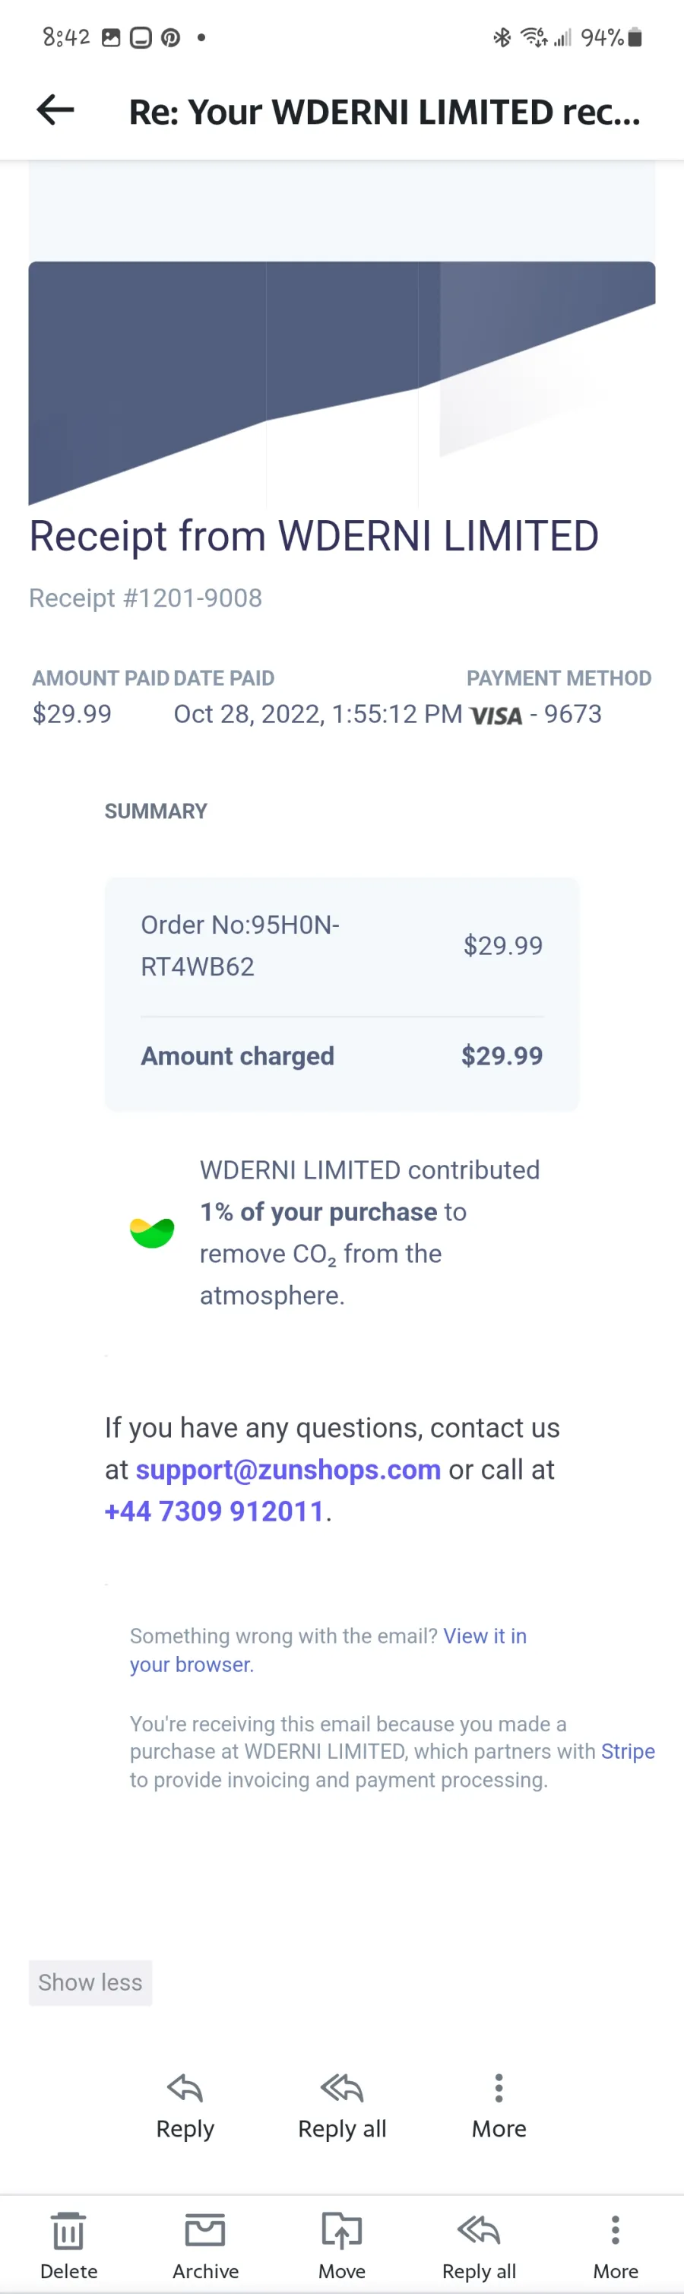The height and width of the screenshot is (2294, 684).
Task: Tap the back arrow icon
Action: [55, 110]
